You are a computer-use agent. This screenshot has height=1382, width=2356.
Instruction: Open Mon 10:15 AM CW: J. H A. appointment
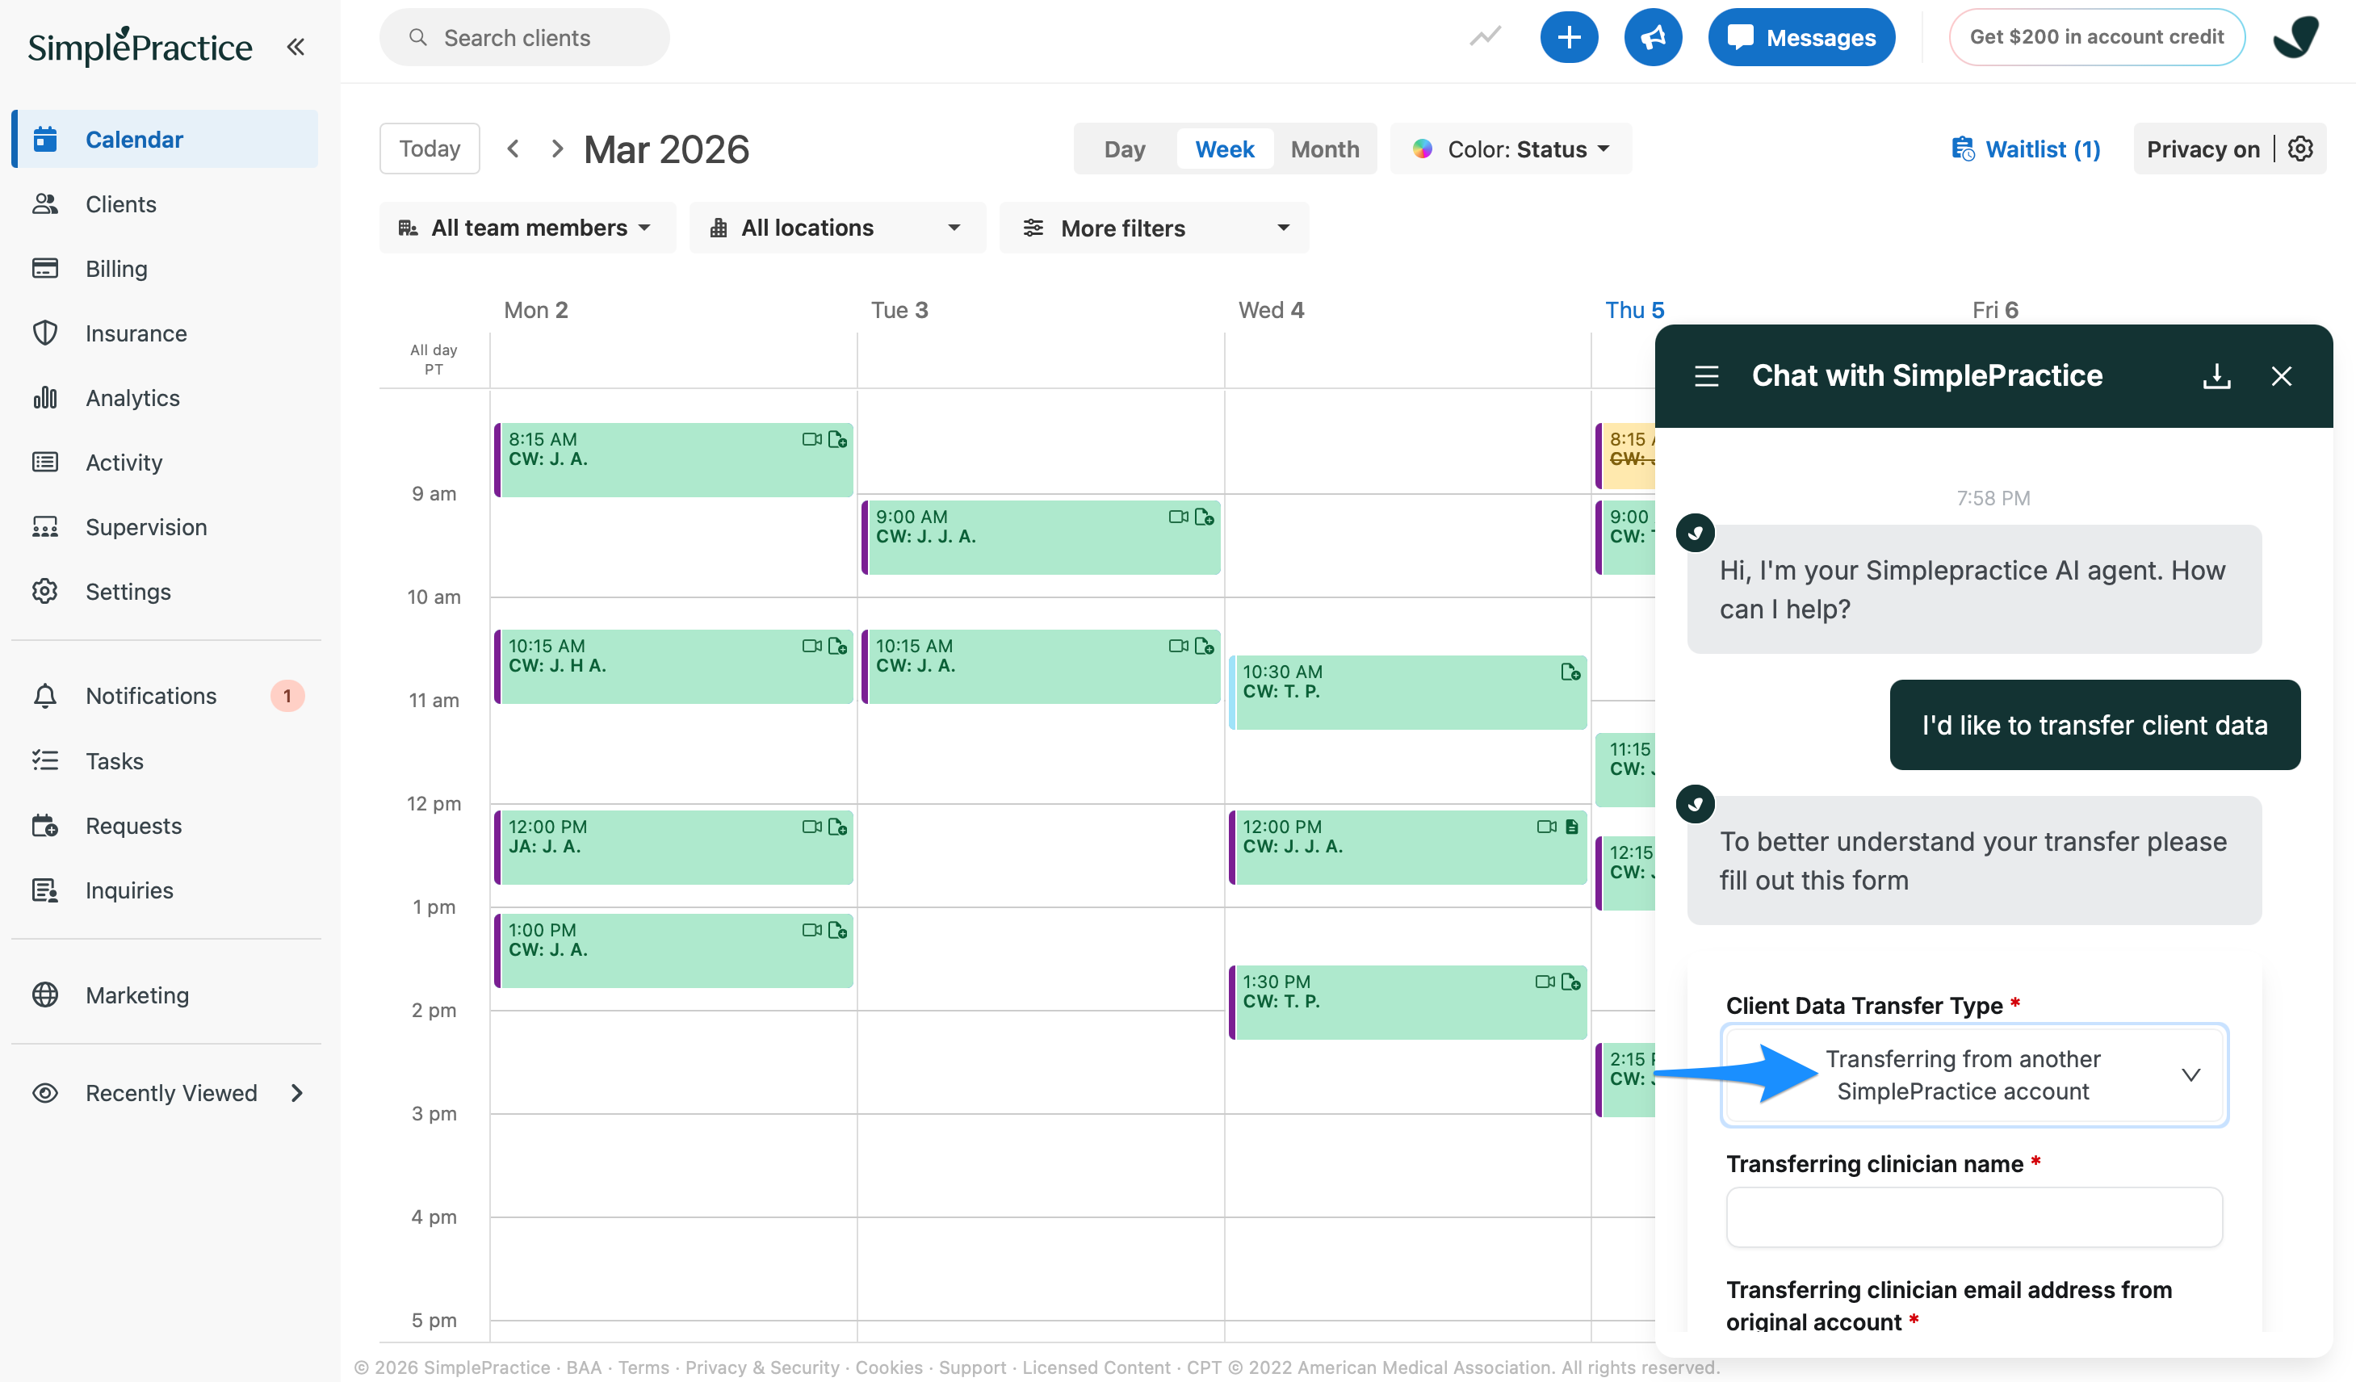673,666
